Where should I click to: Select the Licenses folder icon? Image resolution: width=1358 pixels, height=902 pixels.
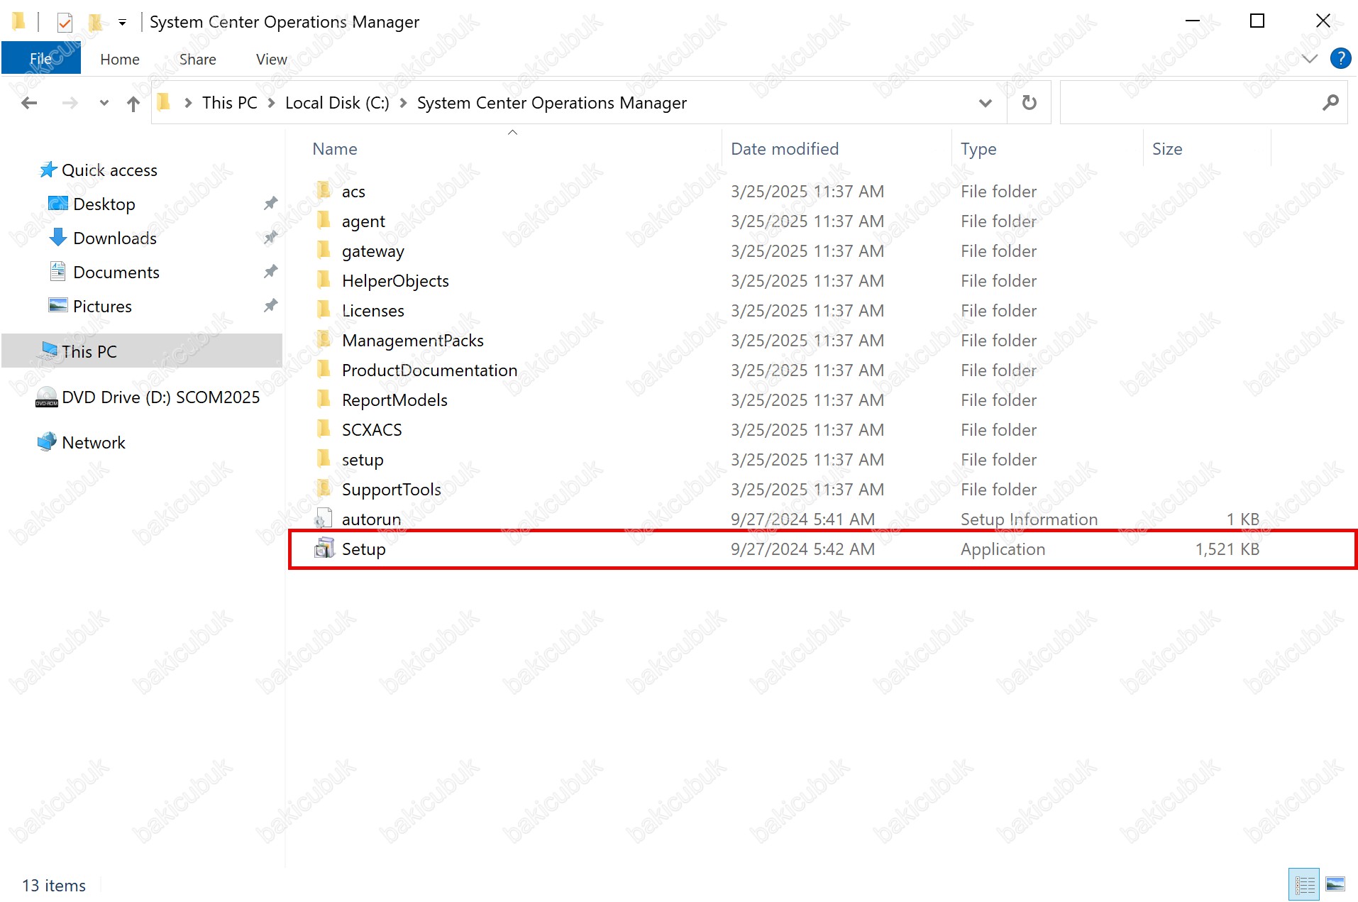(324, 309)
